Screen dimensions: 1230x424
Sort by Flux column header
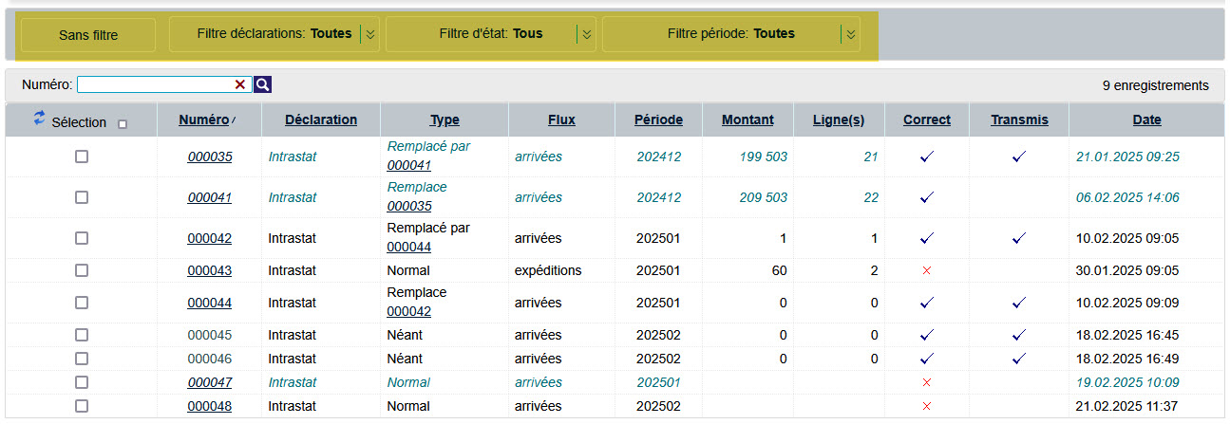[561, 120]
